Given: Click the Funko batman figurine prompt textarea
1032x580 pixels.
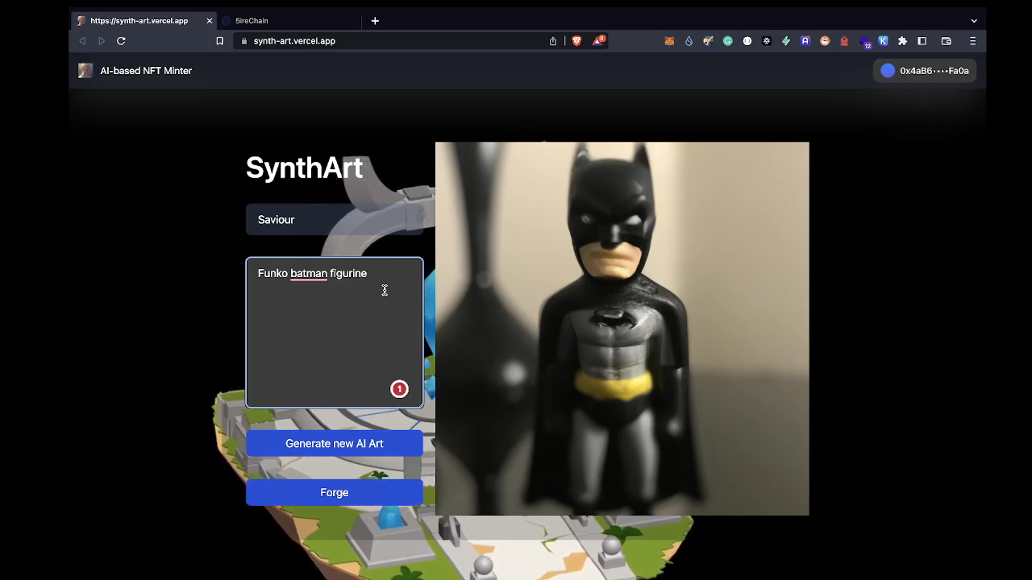Looking at the screenshot, I should tap(335, 333).
